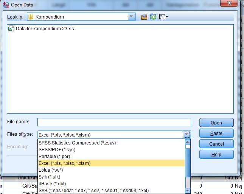
Task: Select the Excel file icon for Data för kompendium 23.xls
Action: pyautogui.click(x=11, y=29)
